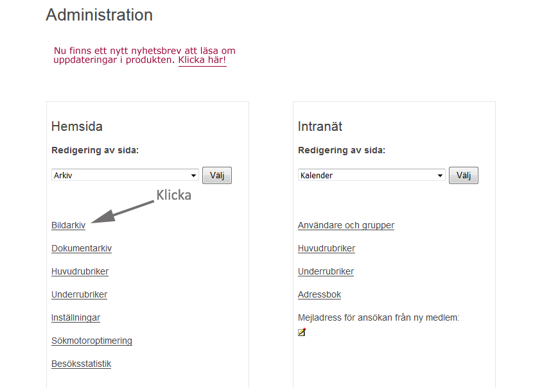This screenshot has height=388, width=542.
Task: Click the dropdown arrow next to Arkiv
Action: [x=193, y=175]
